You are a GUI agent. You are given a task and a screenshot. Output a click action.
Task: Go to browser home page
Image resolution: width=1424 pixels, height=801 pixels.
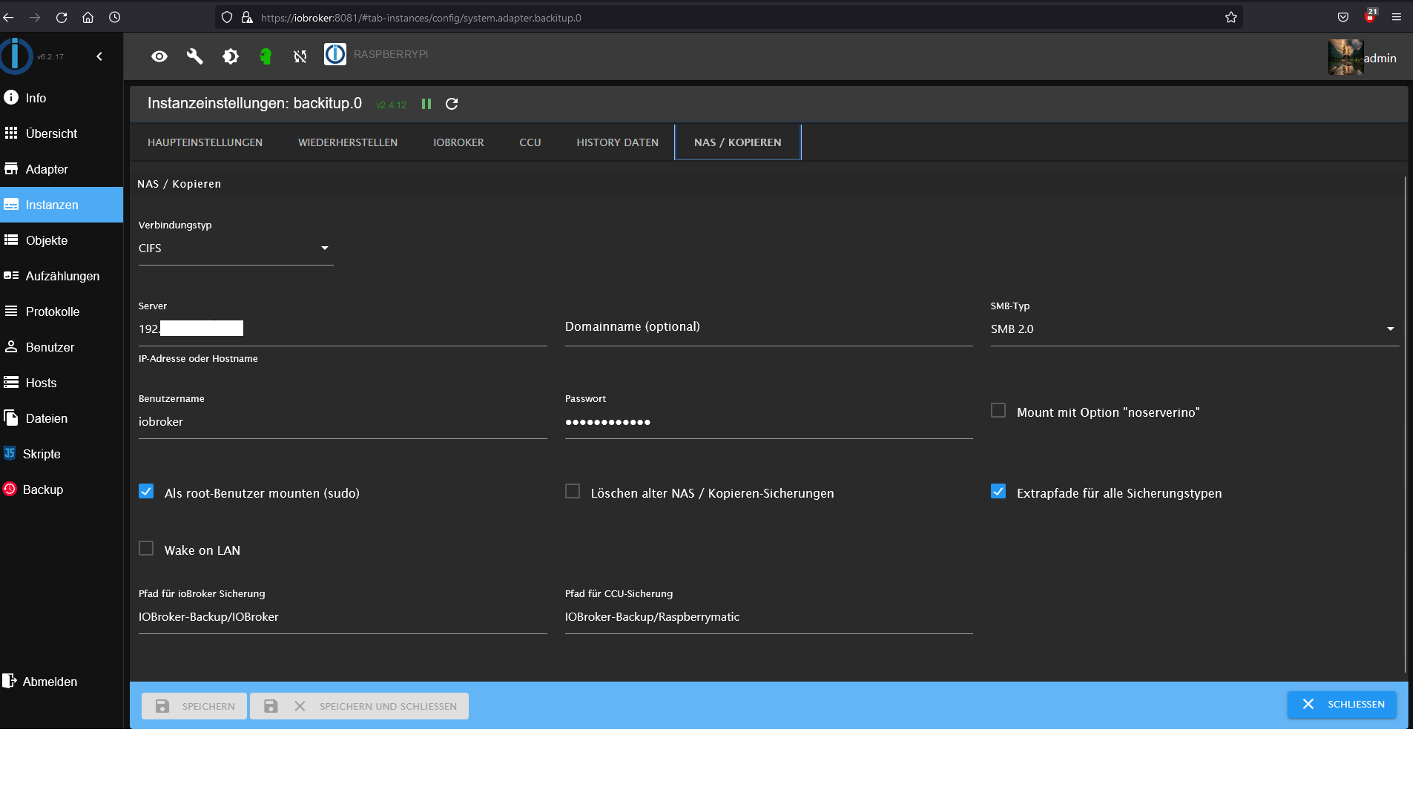[88, 17]
